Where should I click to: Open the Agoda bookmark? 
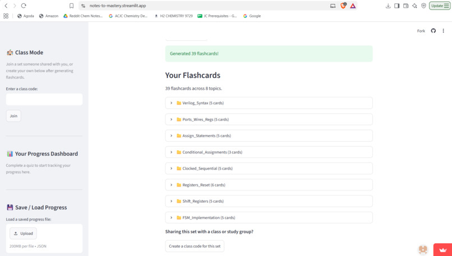[26, 16]
